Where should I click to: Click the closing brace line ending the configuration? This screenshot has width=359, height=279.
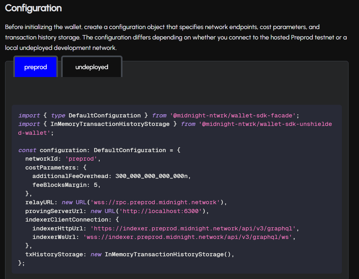pyautogui.click(x=22, y=263)
